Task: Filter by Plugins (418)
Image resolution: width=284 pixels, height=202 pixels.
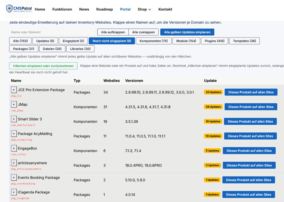Action: 214,41
